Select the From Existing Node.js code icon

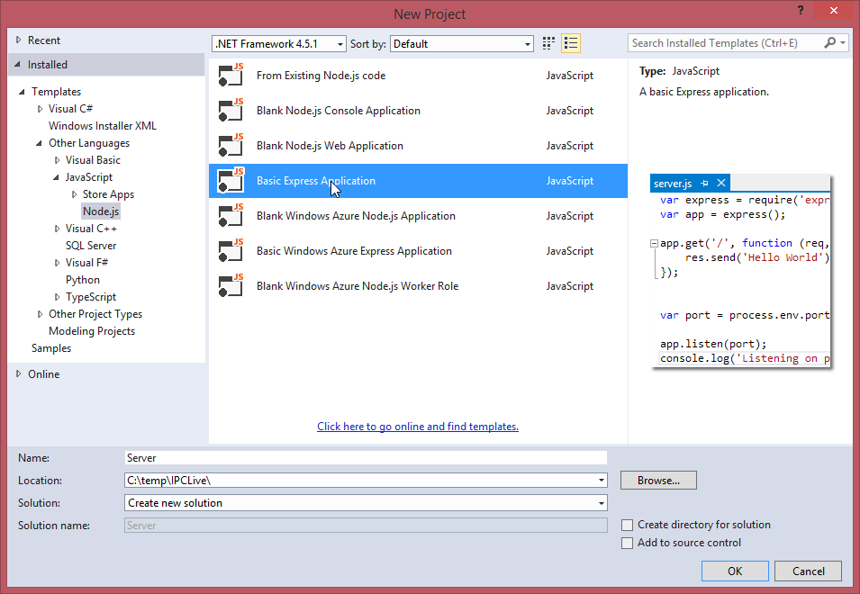(x=230, y=76)
